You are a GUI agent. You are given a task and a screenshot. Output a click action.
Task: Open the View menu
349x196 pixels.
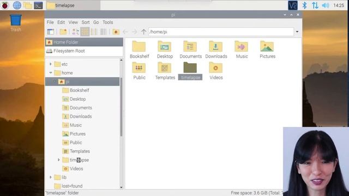click(x=73, y=22)
